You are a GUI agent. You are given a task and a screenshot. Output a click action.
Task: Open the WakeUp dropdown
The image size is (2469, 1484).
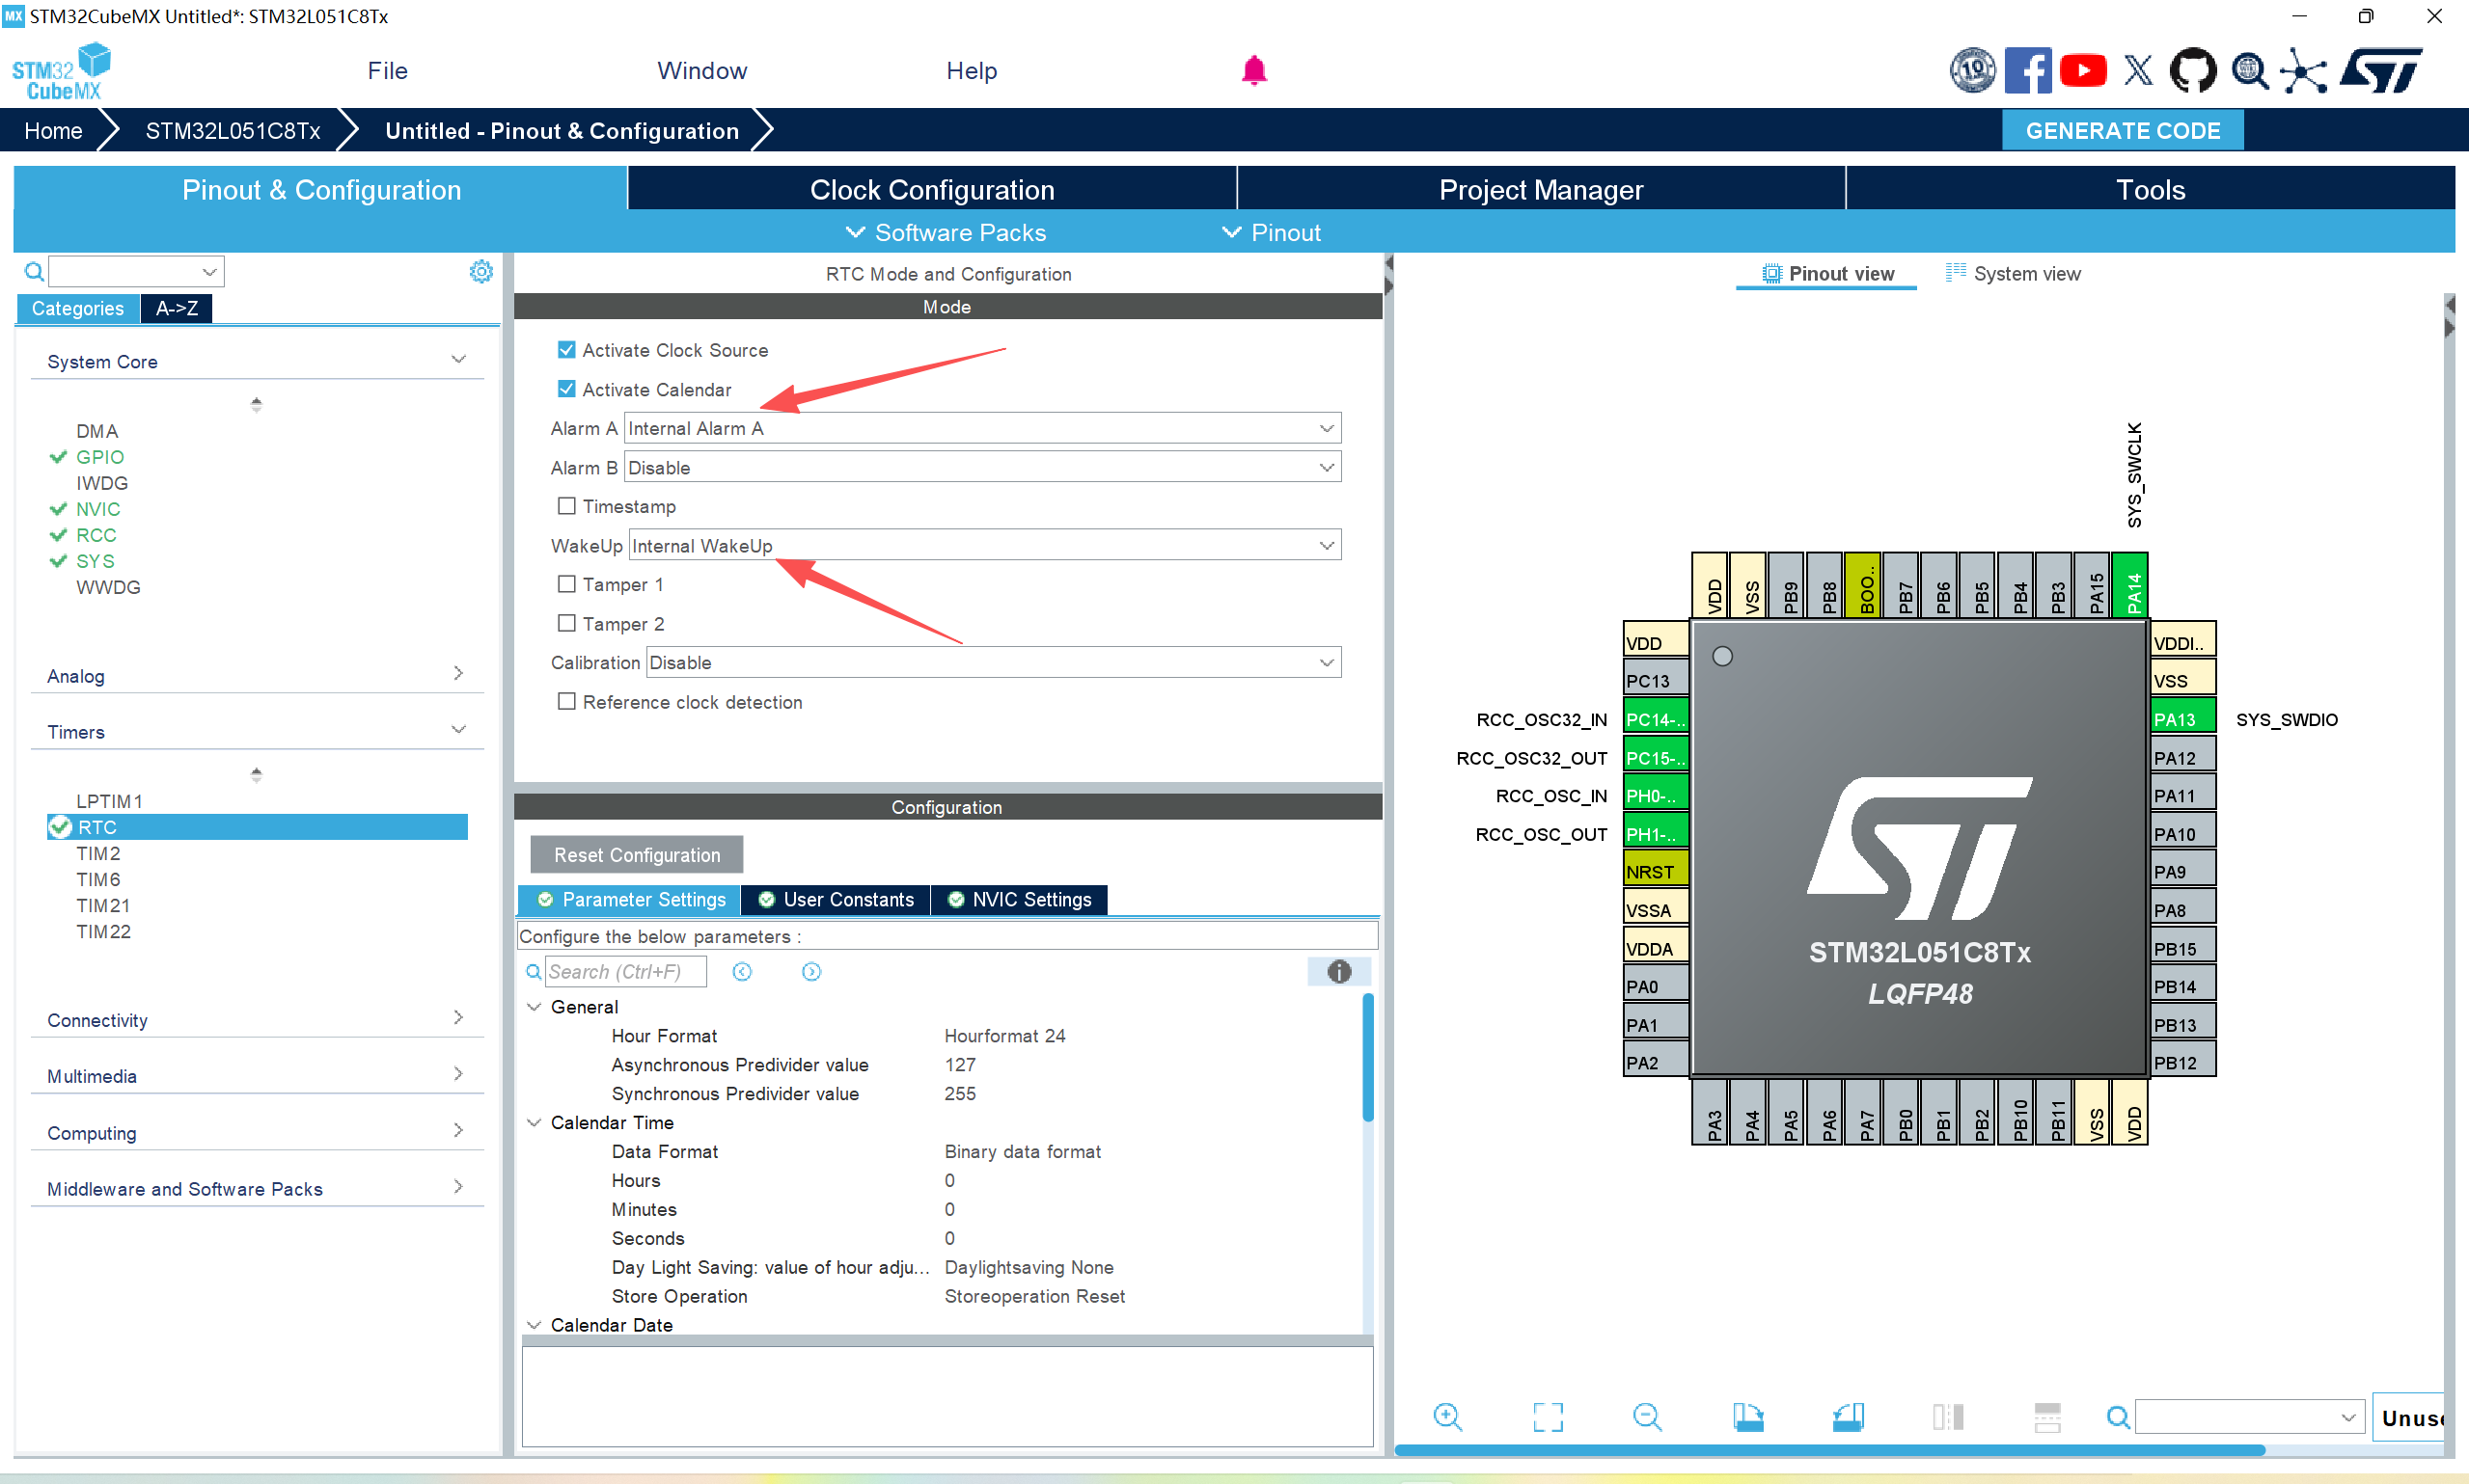(x=984, y=545)
